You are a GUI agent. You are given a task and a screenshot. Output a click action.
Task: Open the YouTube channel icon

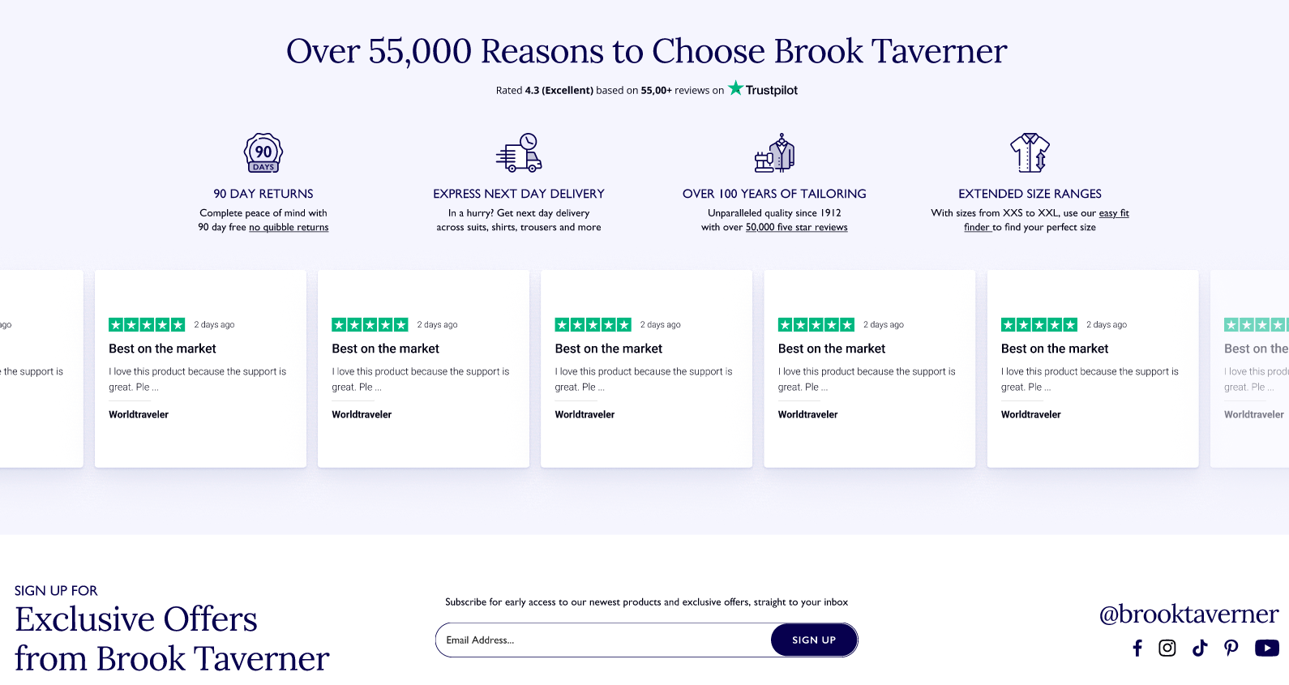pyautogui.click(x=1265, y=648)
